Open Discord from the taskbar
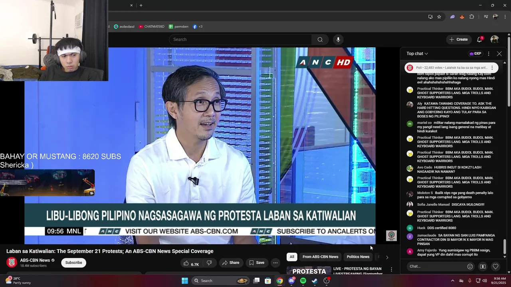511x287 pixels. pos(291,281)
